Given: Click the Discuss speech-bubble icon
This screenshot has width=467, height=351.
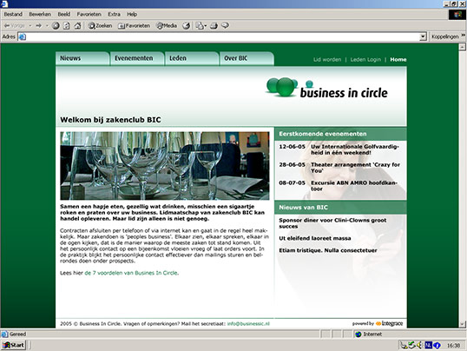Looking at the screenshot, I should (x=225, y=26).
